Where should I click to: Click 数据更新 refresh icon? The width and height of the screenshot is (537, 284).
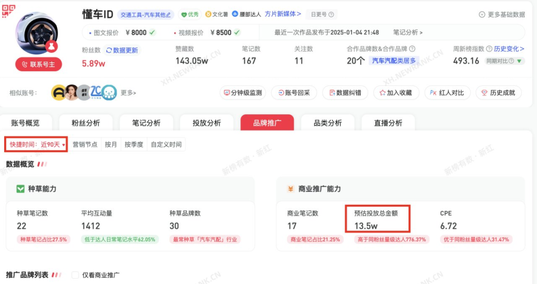tap(109, 50)
